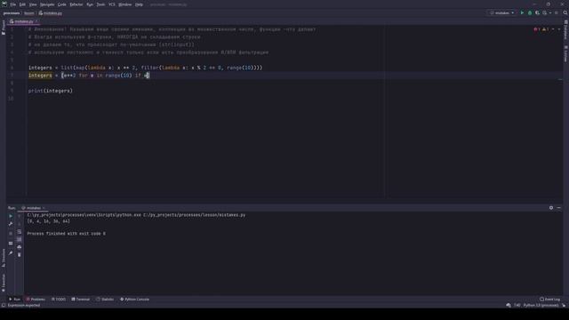This screenshot has width=569, height=320.
Task: Click mistakes.py in the breadcrumb bar
Action: coord(51,13)
